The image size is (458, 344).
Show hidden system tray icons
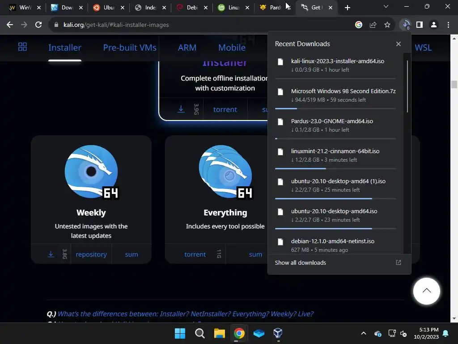(364, 333)
